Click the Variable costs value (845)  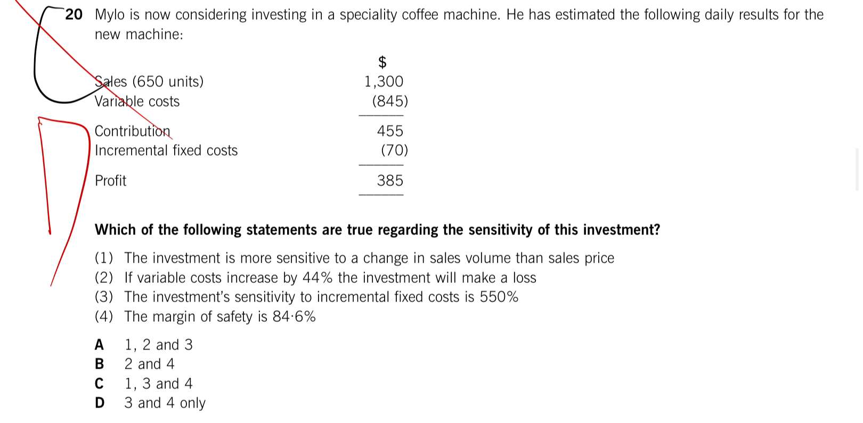click(390, 101)
